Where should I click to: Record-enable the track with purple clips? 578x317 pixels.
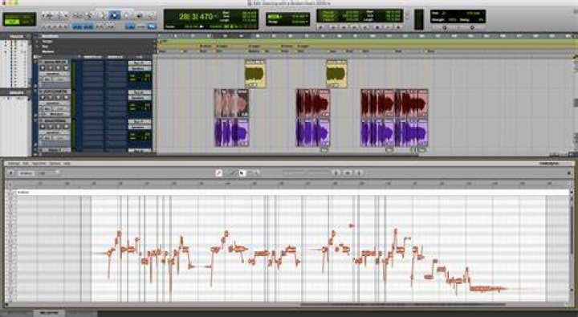[x=43, y=127]
